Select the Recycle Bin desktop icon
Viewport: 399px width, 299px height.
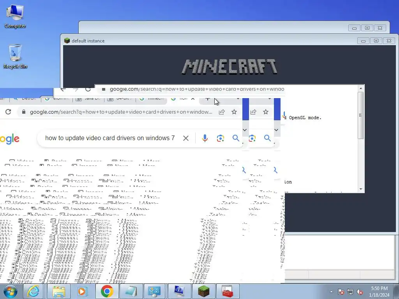click(15, 56)
